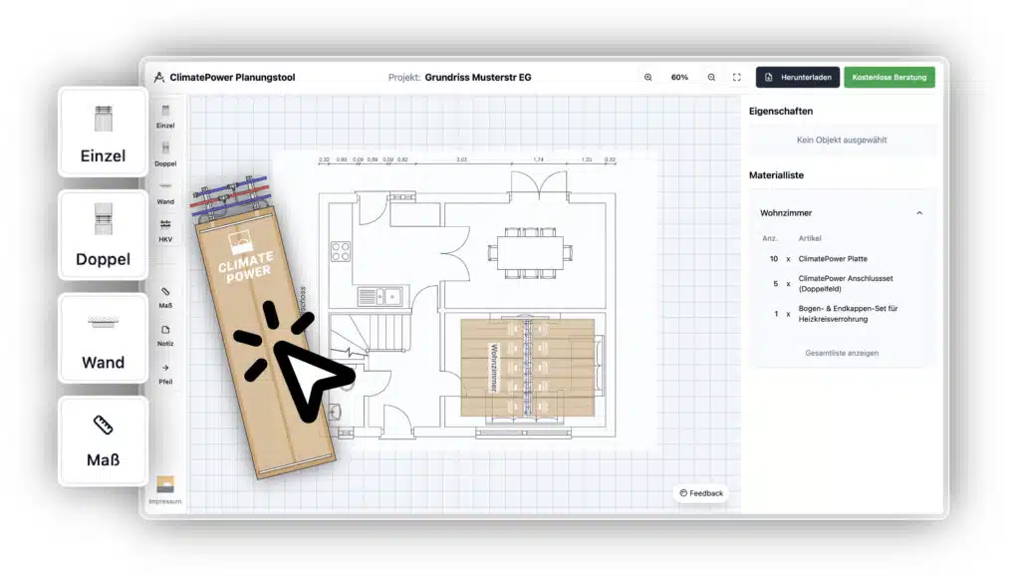Click the ClimatePower logo next to Planungstool

tap(159, 78)
